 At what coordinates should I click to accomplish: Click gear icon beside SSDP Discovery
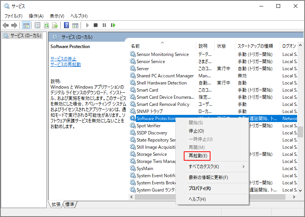coord(133,133)
